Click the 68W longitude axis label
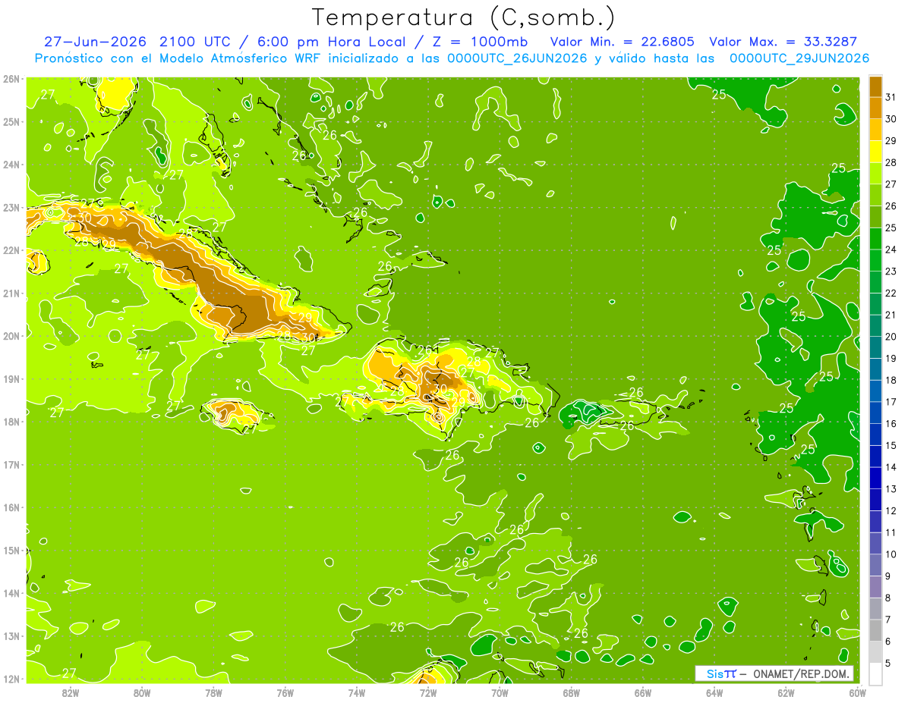Screen dimensions: 911x703 click(x=571, y=692)
